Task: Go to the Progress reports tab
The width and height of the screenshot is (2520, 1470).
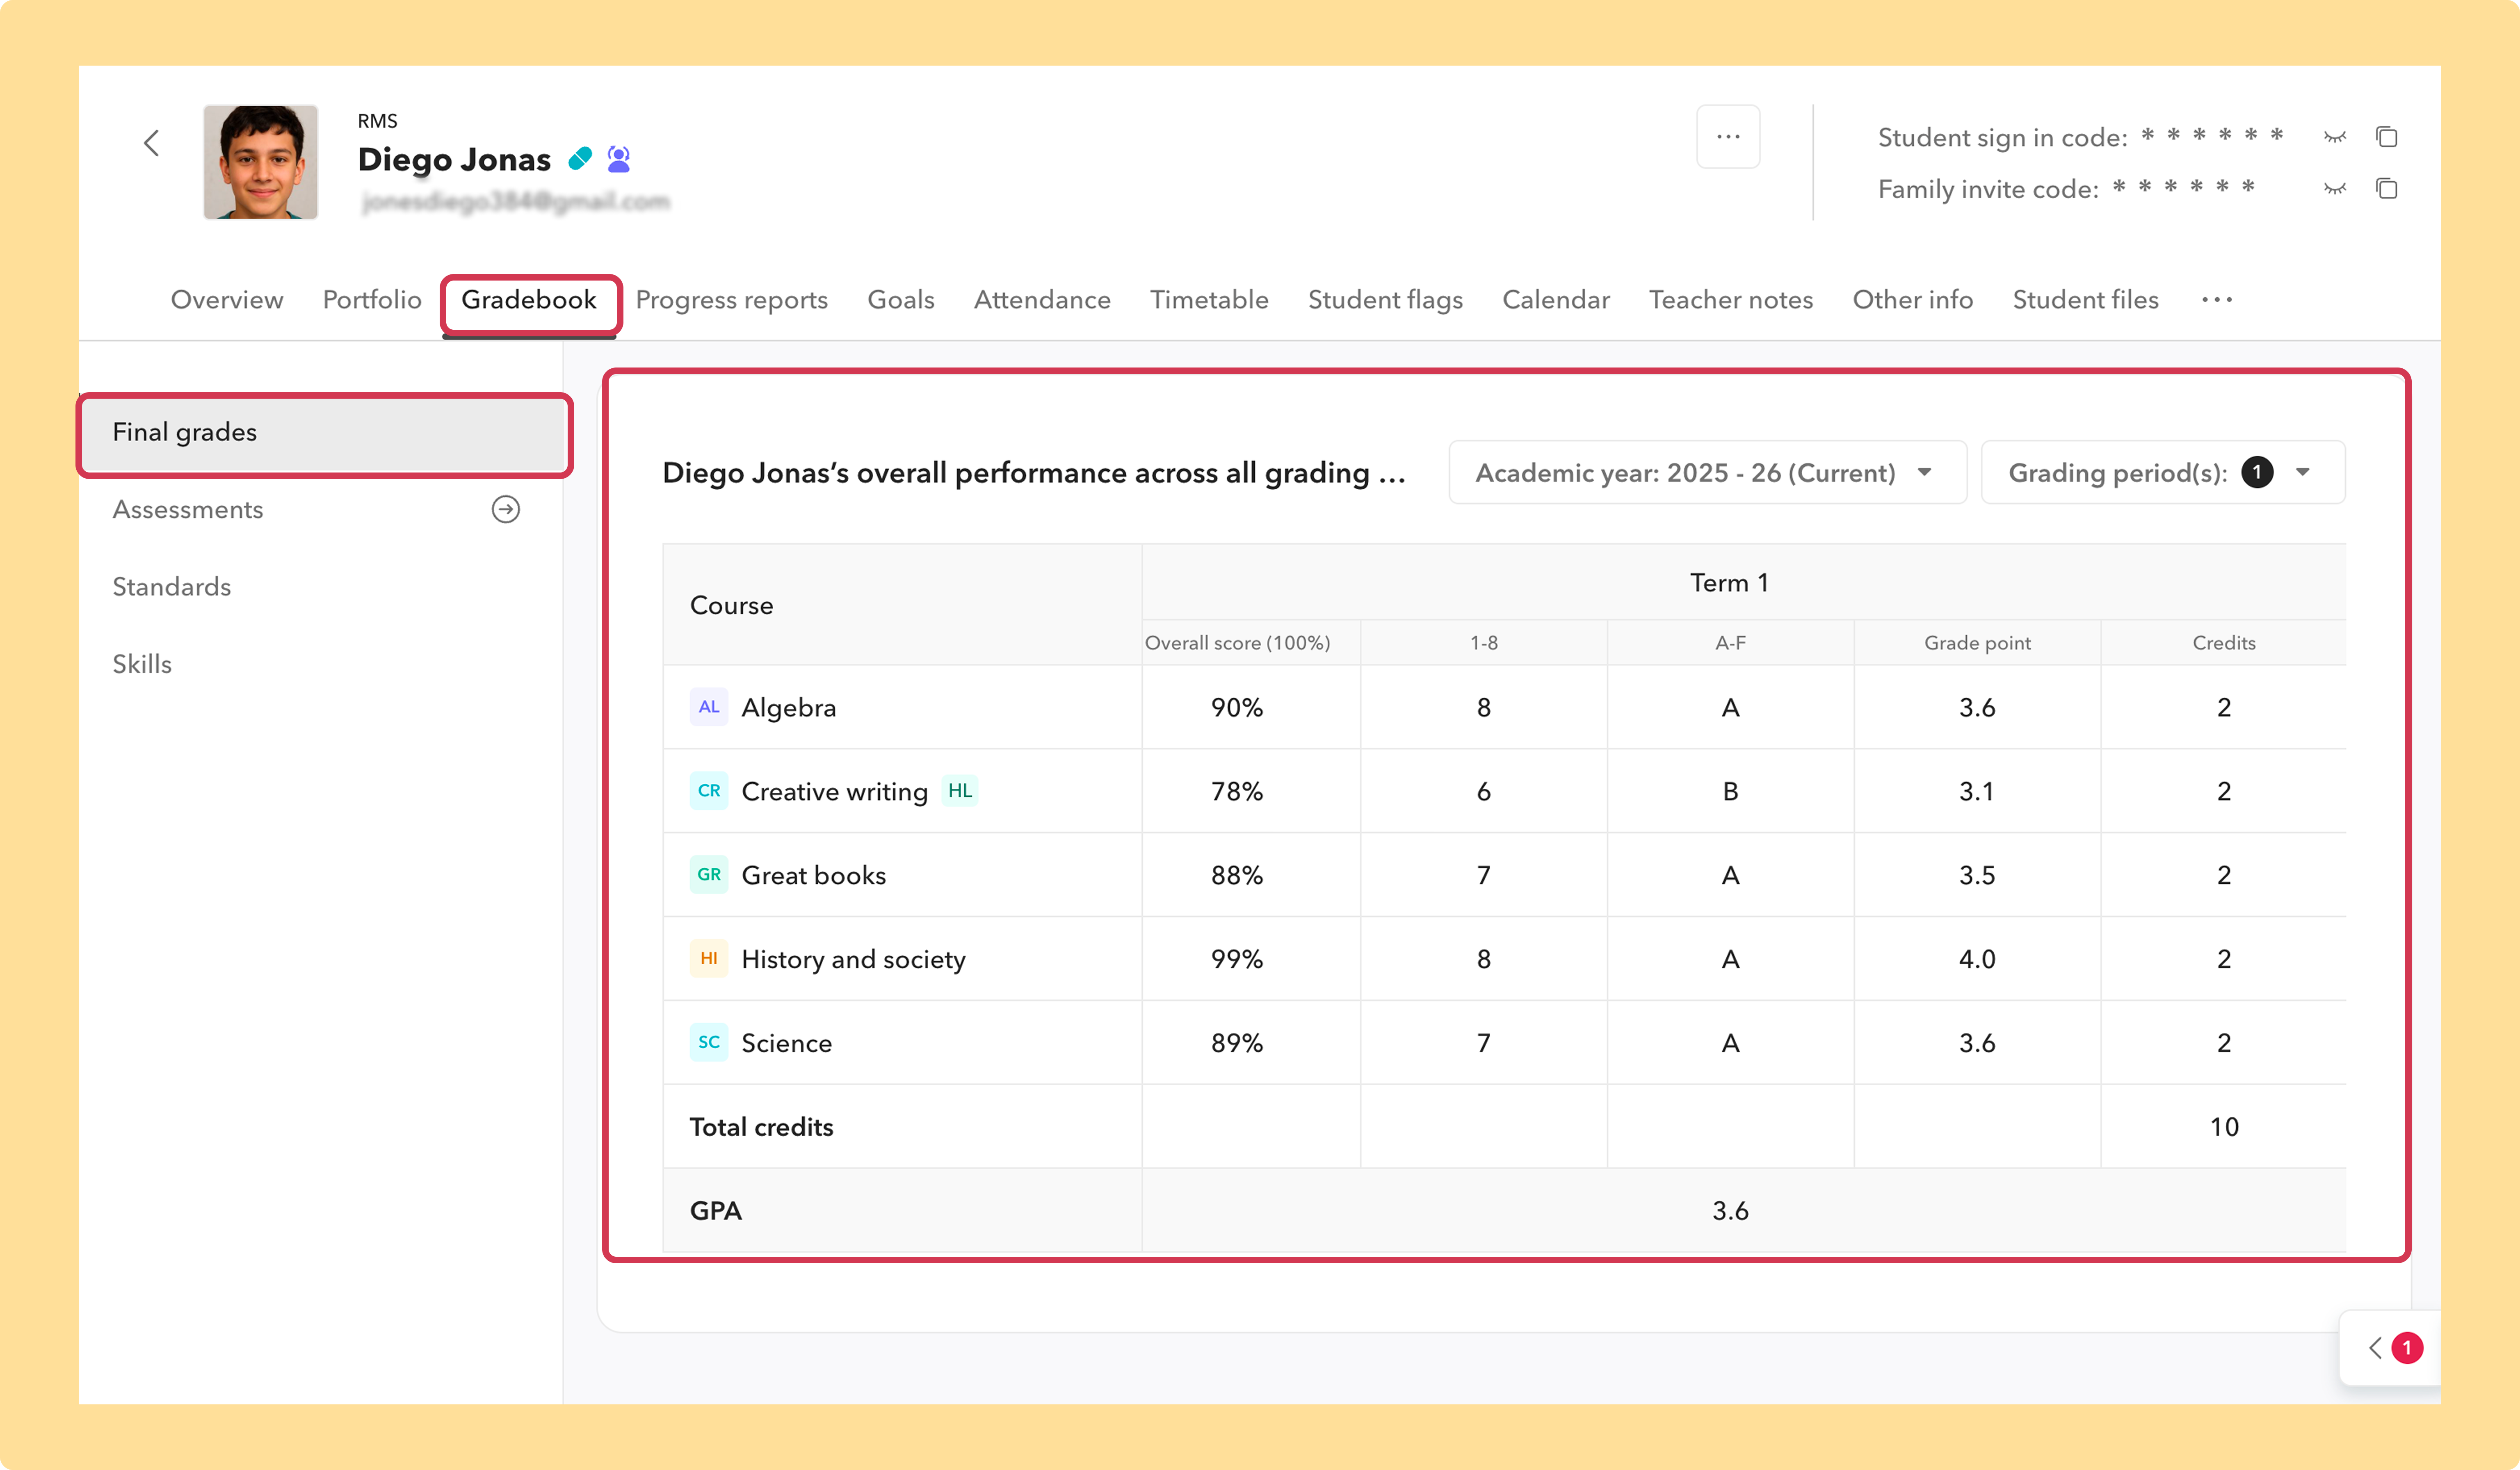Action: tap(732, 300)
